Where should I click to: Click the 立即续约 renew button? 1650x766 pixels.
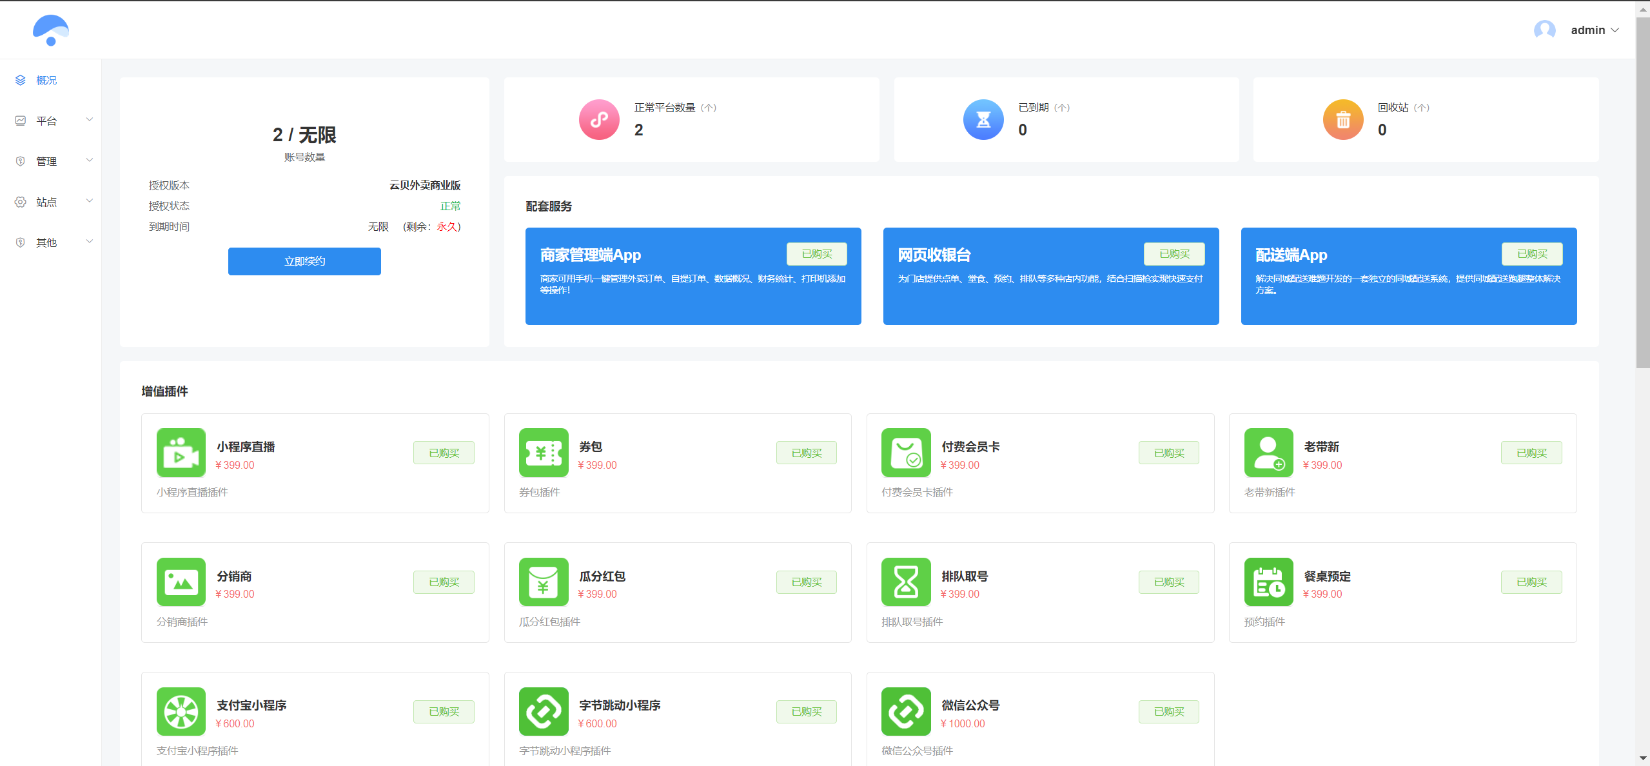click(x=304, y=261)
